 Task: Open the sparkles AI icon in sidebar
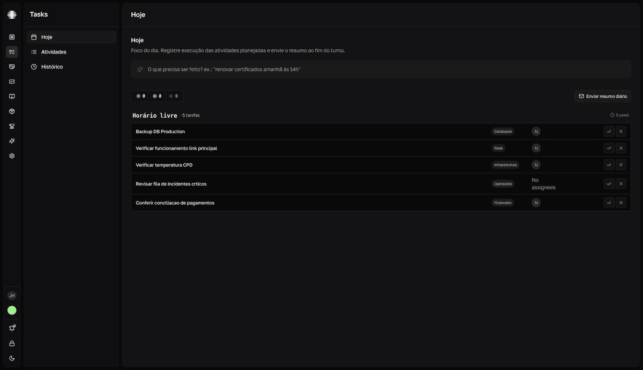(x=12, y=141)
